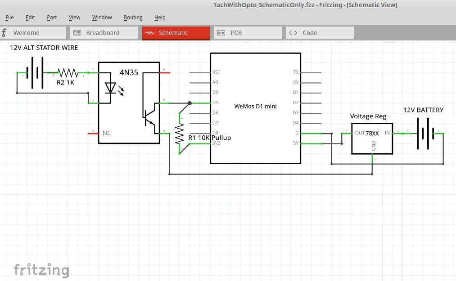Switch to the Breadboard tab

pos(104,33)
